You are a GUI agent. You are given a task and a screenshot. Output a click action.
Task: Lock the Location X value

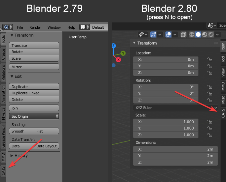pyautogui.click(x=209, y=59)
